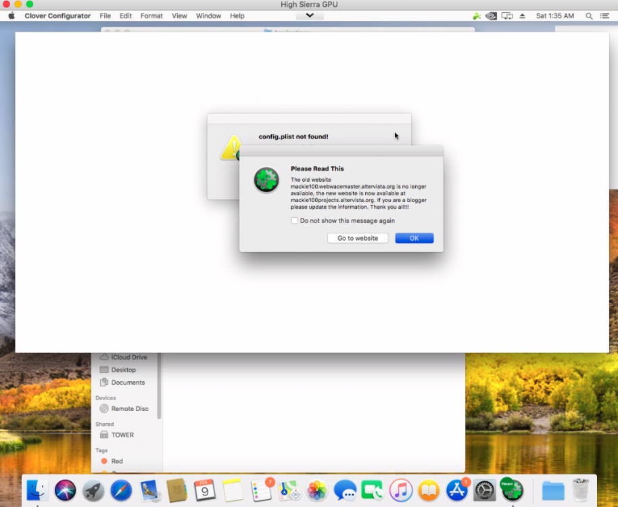This screenshot has height=507, width=618.
Task: Open Calendar from the Dock
Action: [x=205, y=491]
